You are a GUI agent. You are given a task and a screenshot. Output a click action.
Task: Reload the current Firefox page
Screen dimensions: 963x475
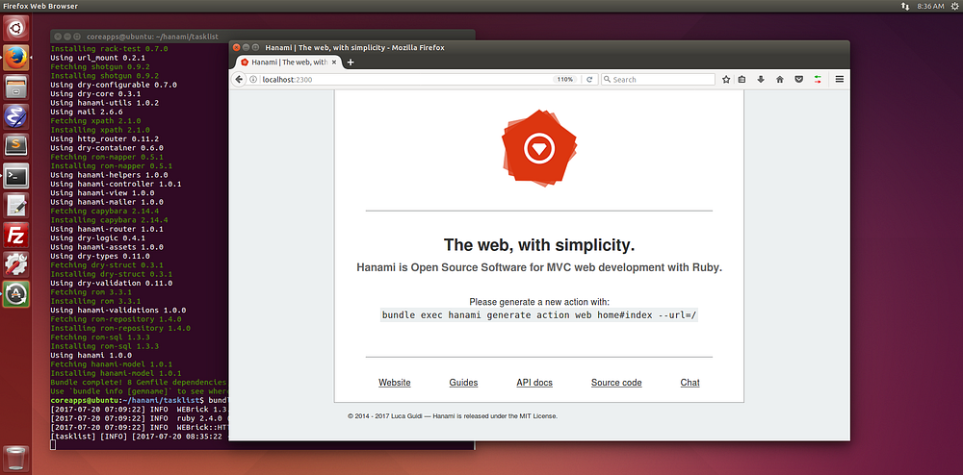coord(589,79)
